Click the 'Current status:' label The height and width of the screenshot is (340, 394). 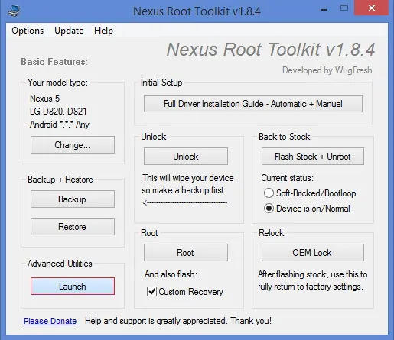(x=287, y=178)
